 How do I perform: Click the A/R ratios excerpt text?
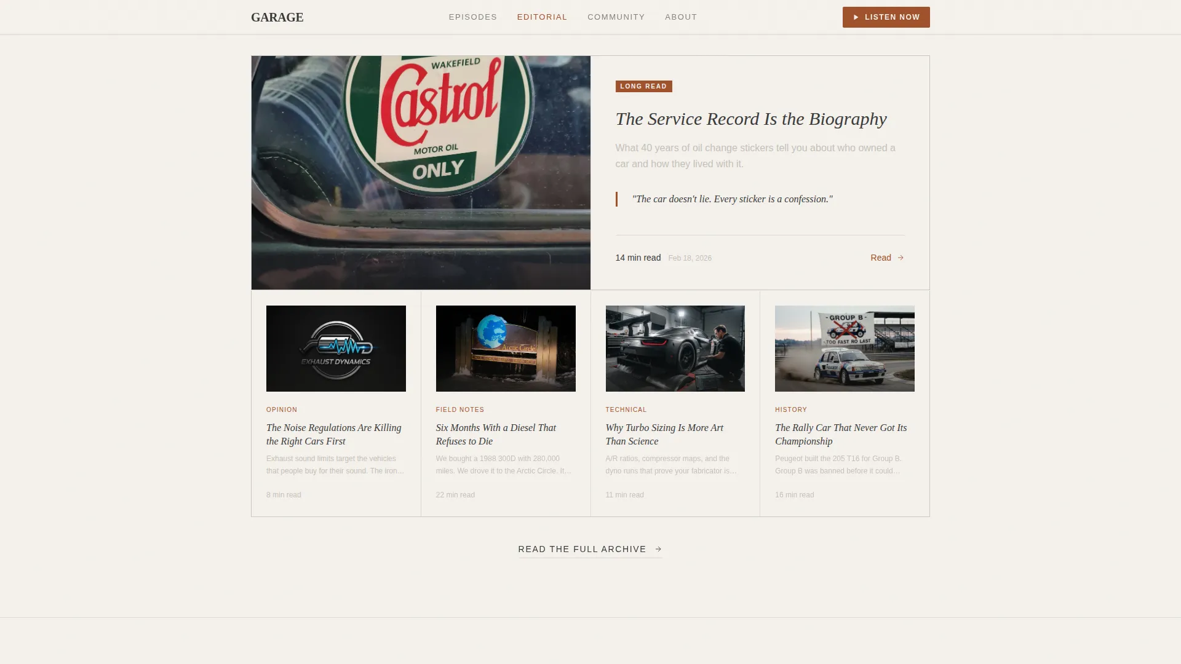[671, 465]
